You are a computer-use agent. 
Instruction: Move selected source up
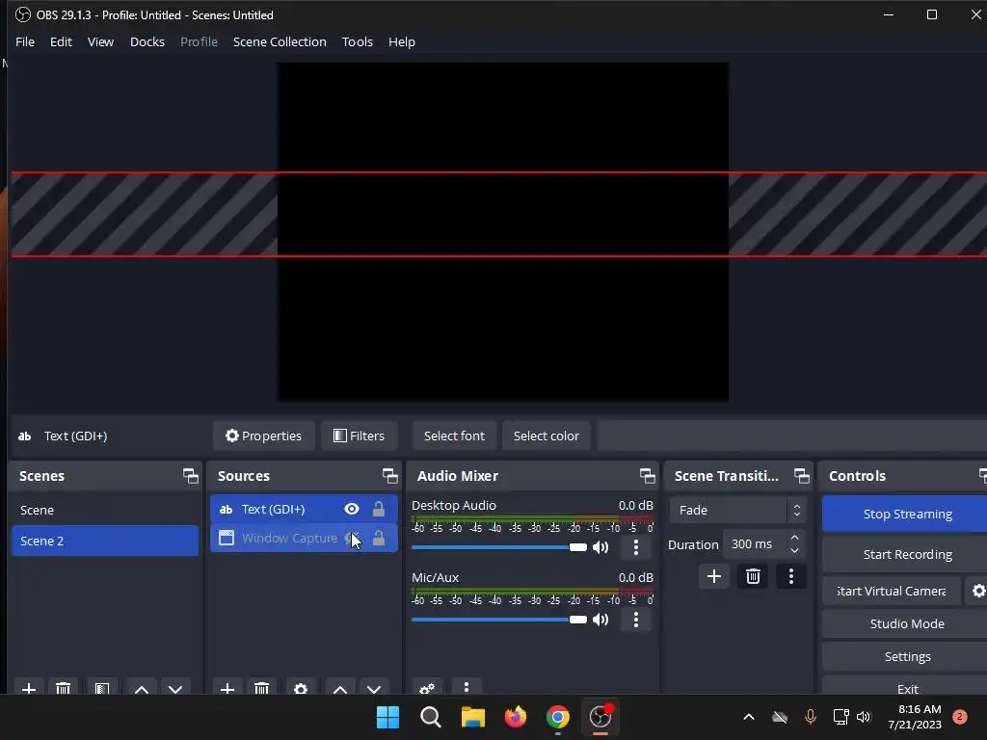coord(340,688)
